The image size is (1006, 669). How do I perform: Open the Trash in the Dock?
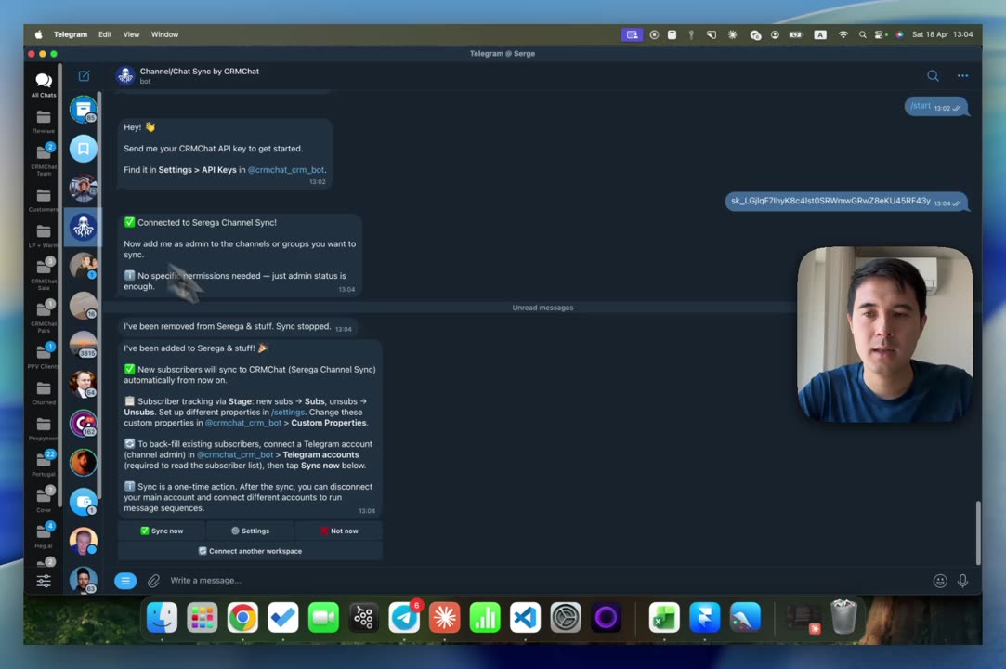(843, 617)
